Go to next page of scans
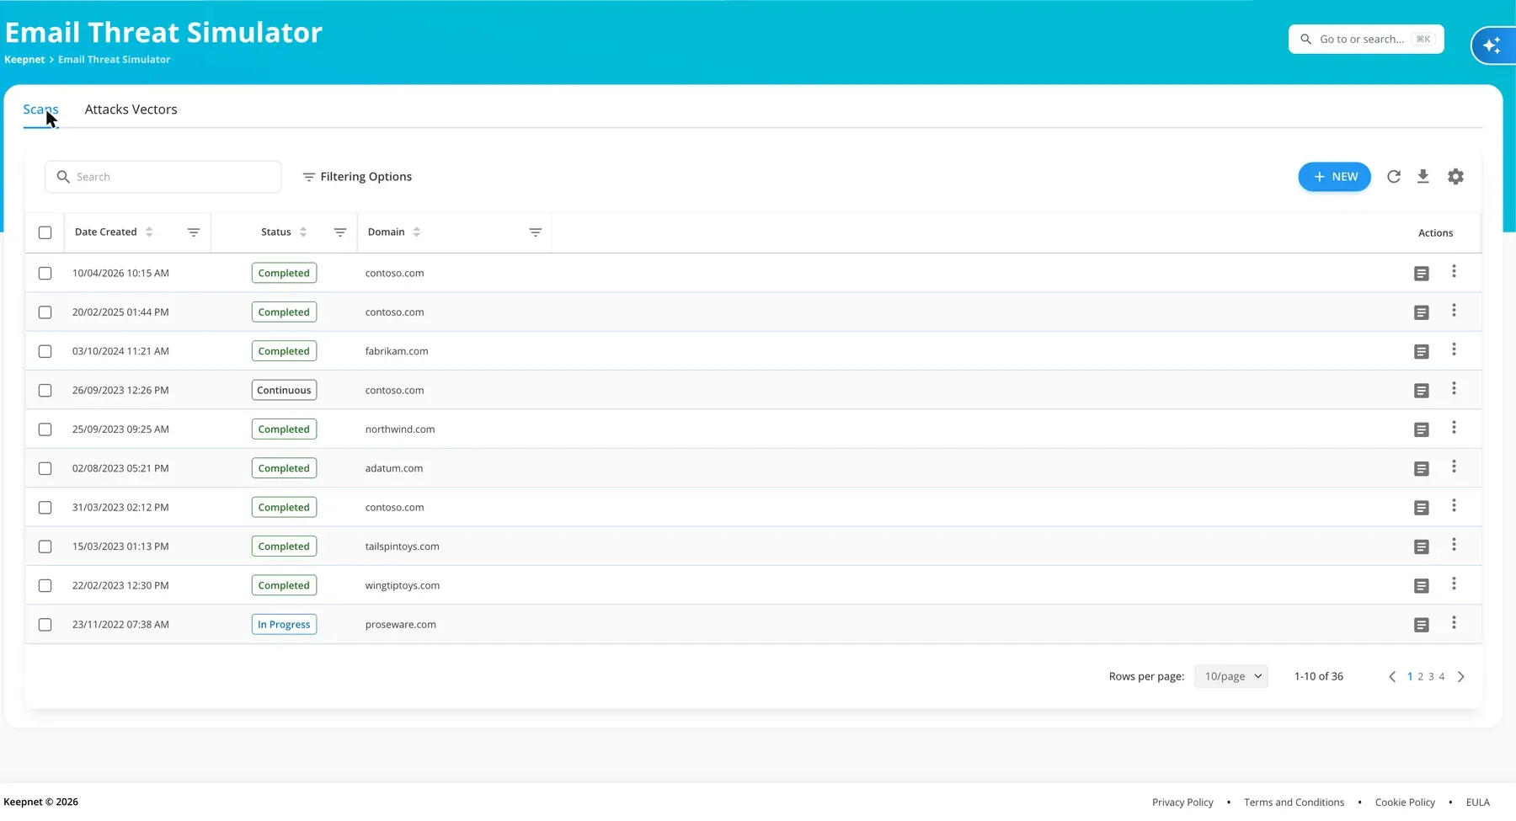This screenshot has width=1516, height=821. click(x=1461, y=677)
